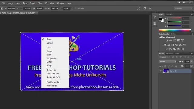
Task: Toggle relative positioning triangle for reference point
Action: [x=18, y=8]
